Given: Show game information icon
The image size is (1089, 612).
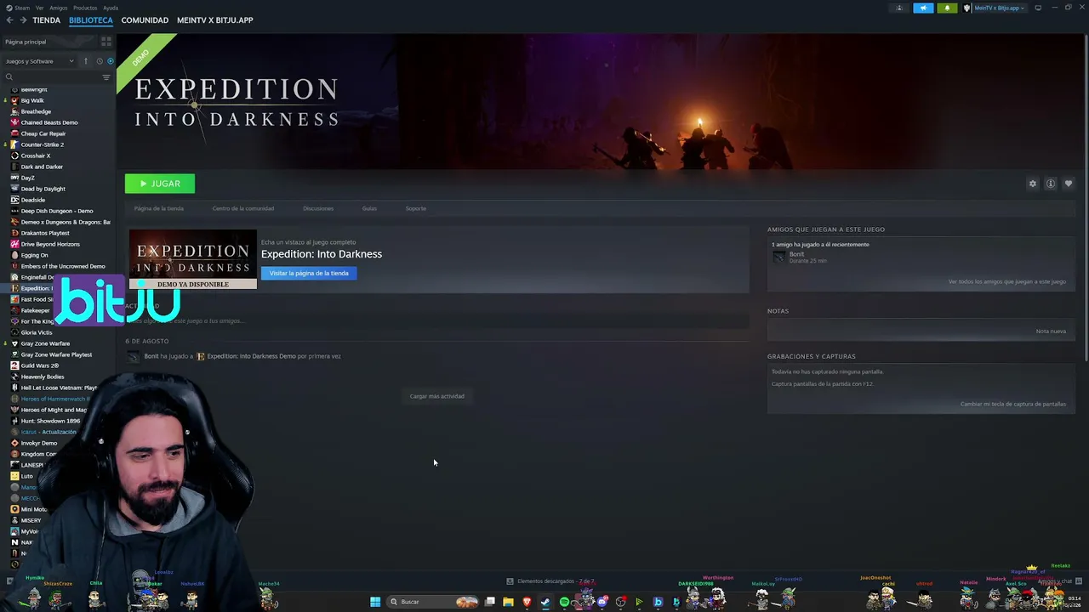Looking at the screenshot, I should point(1051,184).
